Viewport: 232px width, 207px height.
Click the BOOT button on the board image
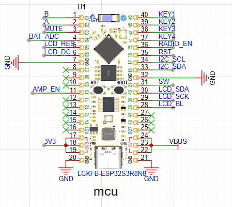pyautogui.click(x=119, y=90)
